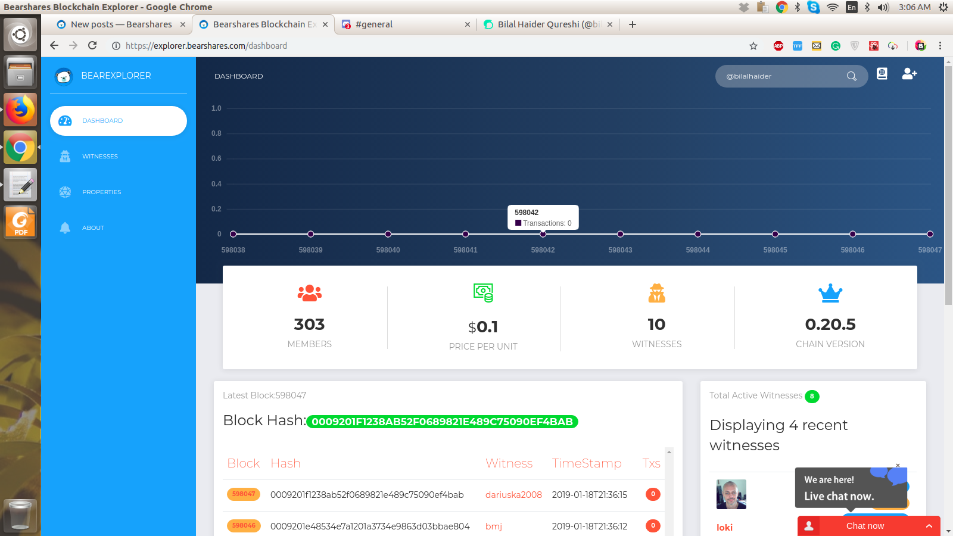Image resolution: width=953 pixels, height=536 pixels.
Task: Click the BEAREXPLORER bear logo
Action: pos(63,76)
